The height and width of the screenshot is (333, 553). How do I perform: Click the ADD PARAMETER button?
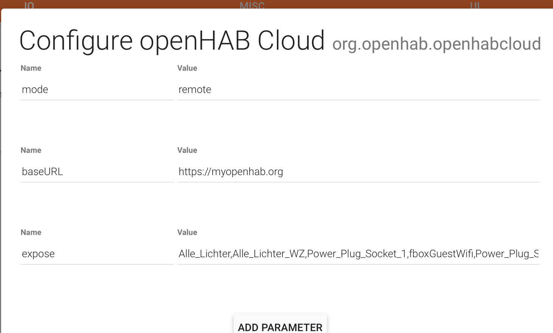280,325
